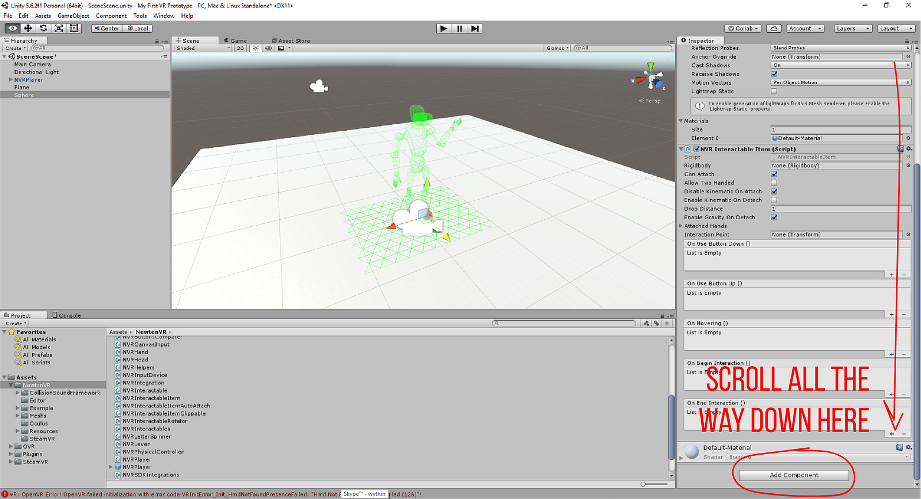The width and height of the screenshot is (921, 499).
Task: Enable the Lightmap Static checkbox
Action: (774, 92)
